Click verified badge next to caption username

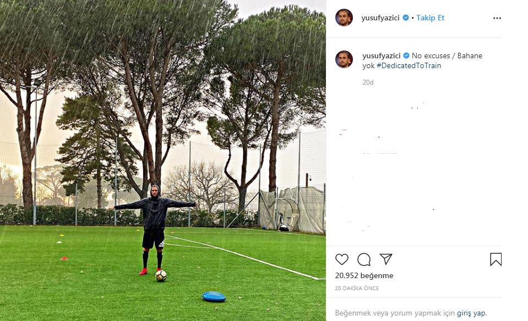click(x=406, y=56)
